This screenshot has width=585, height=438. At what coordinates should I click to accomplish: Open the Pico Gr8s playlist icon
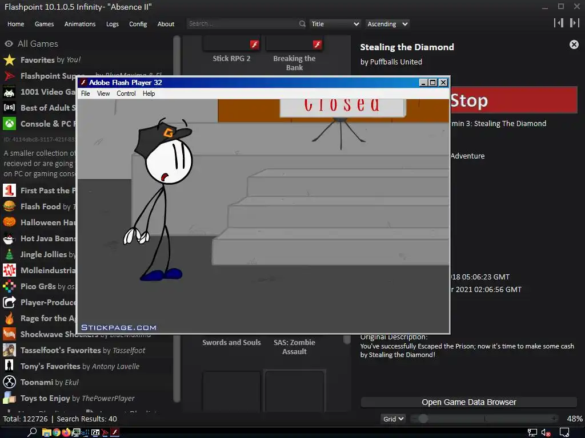click(x=9, y=286)
